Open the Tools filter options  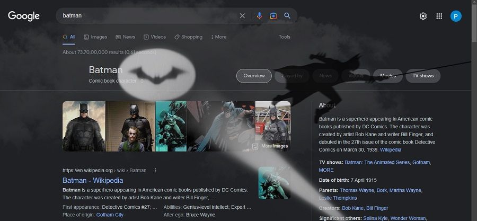click(x=285, y=37)
